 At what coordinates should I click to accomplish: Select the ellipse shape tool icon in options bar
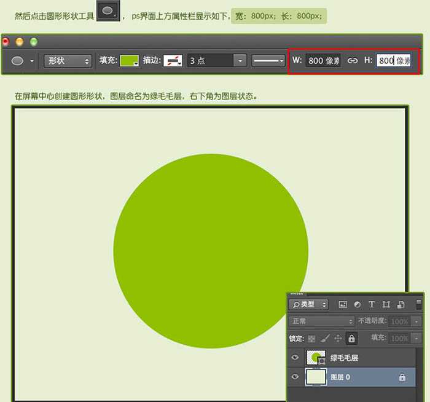point(18,61)
